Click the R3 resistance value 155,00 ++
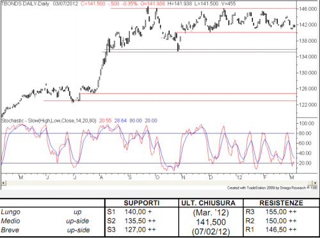Viewport: 320px width, 238px height. coord(281,212)
